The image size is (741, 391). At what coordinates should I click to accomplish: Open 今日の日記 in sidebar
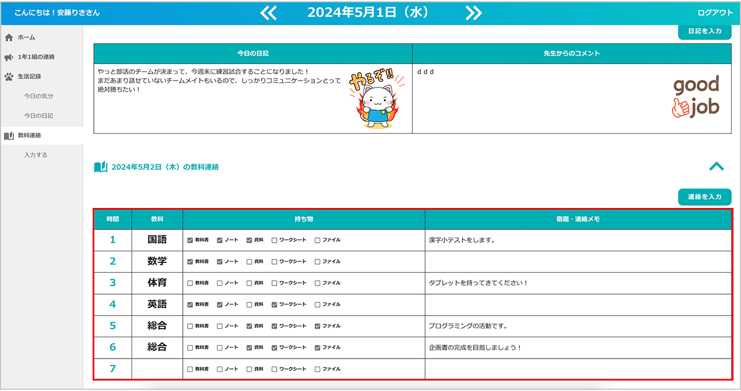(x=38, y=116)
